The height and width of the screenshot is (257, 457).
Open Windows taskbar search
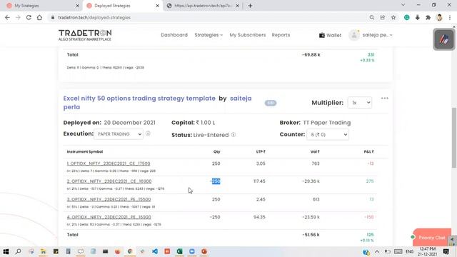click(x=18, y=251)
